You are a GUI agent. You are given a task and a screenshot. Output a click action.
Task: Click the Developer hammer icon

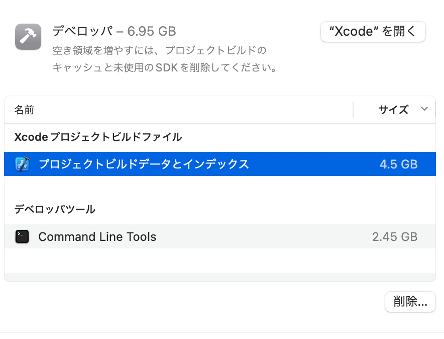[28, 37]
